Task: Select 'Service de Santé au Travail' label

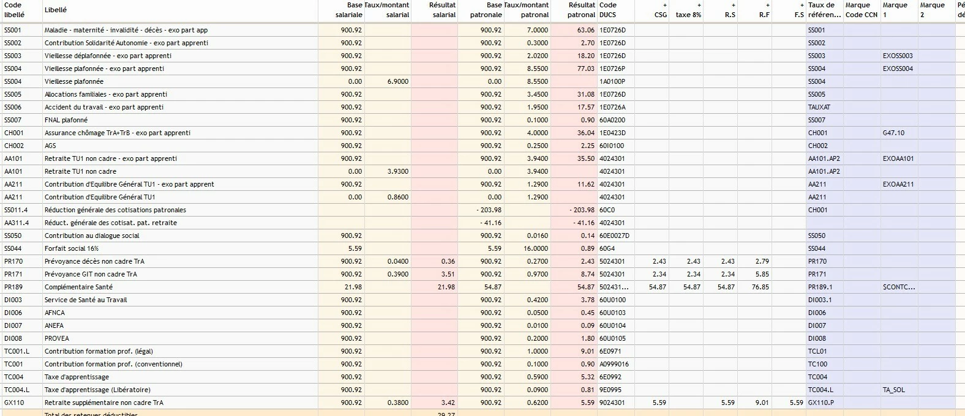Action: 86,300
